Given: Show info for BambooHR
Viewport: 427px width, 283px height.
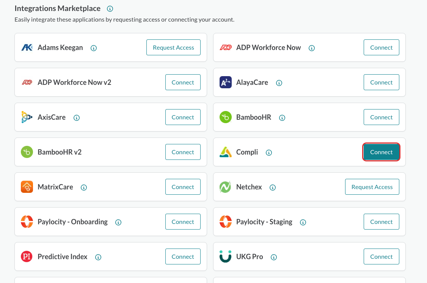Looking at the screenshot, I should point(282,118).
